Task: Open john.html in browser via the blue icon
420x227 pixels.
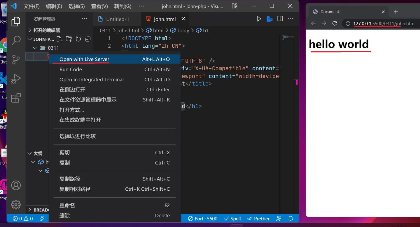Action: tap(269, 19)
